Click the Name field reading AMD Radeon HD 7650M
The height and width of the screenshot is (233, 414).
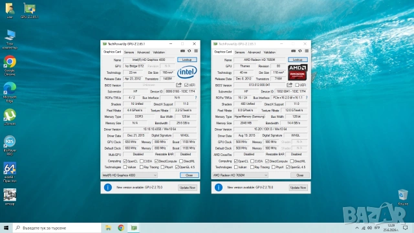point(260,60)
